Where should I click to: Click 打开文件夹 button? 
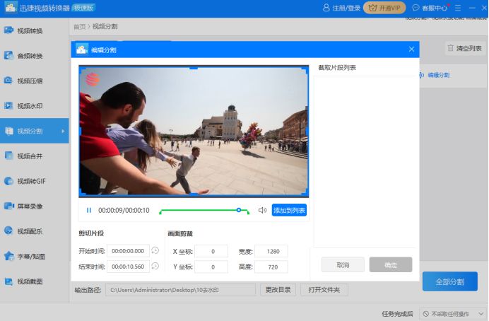click(x=324, y=290)
